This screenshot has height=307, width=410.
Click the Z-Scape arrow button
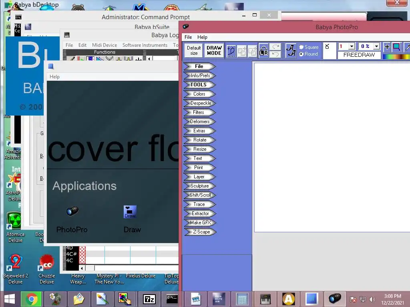tap(200, 232)
